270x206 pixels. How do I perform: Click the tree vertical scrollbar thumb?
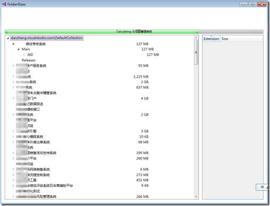point(196,52)
